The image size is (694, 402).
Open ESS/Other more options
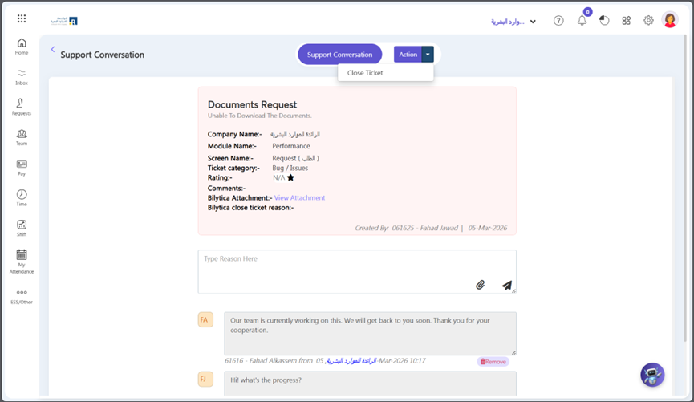[22, 296]
